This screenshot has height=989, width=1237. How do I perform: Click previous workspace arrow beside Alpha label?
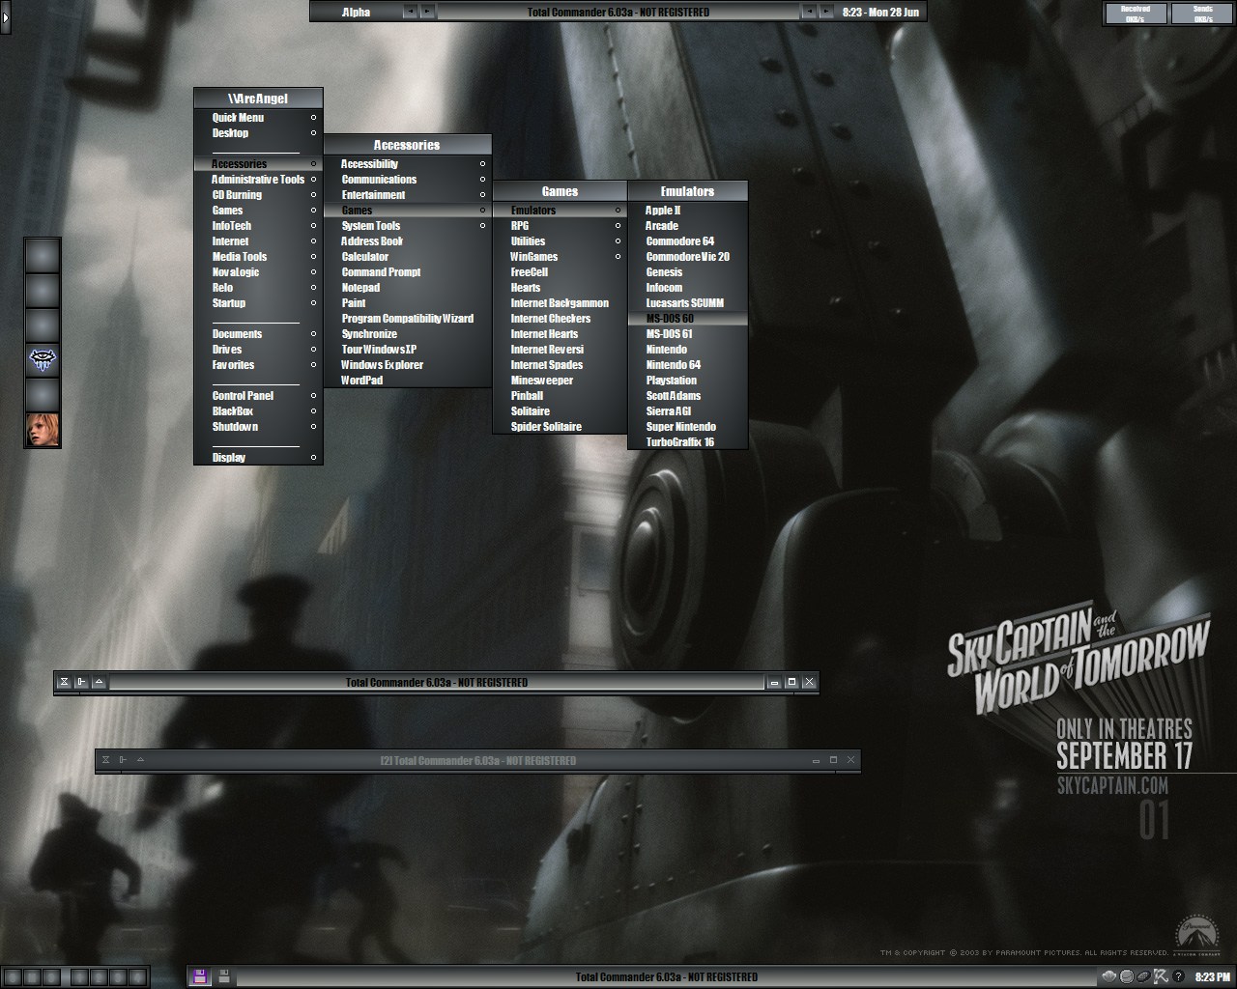[x=410, y=12]
